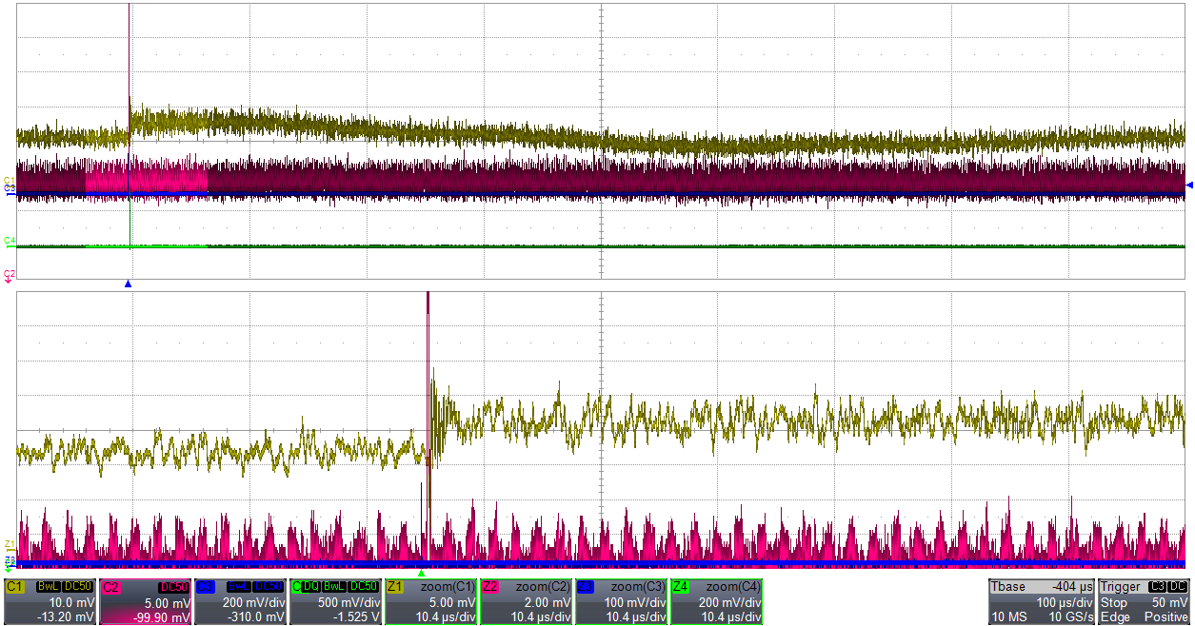Click the timebase 100 µs/div value
Viewport: 1195px width, 626px height.
(x=1065, y=602)
